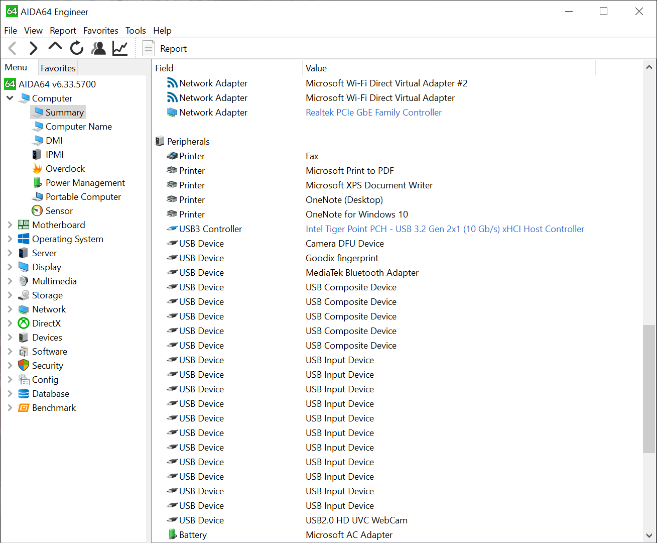Open the File menu

11,31
